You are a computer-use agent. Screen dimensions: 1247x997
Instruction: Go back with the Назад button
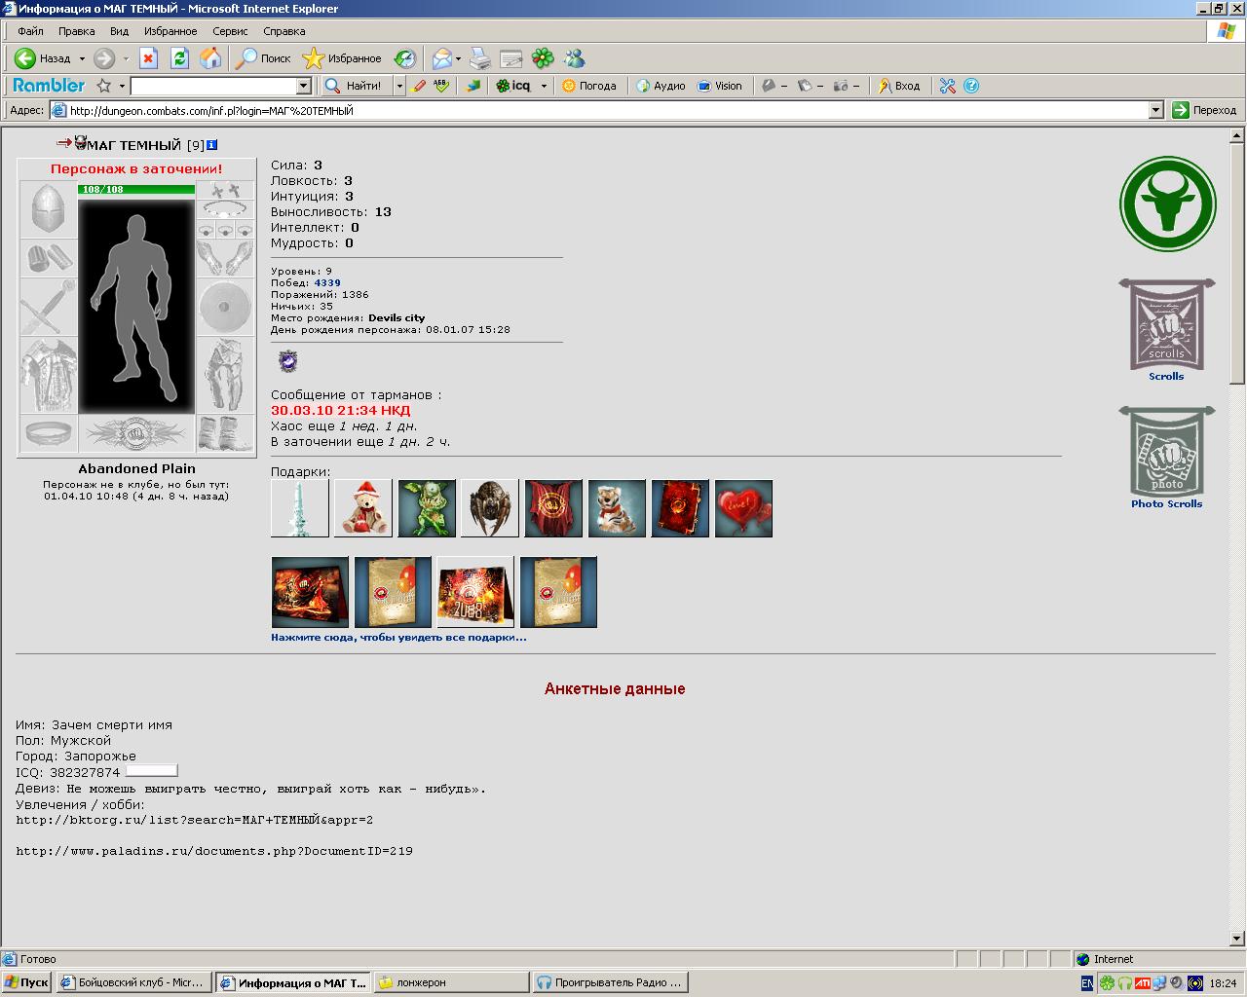(43, 58)
